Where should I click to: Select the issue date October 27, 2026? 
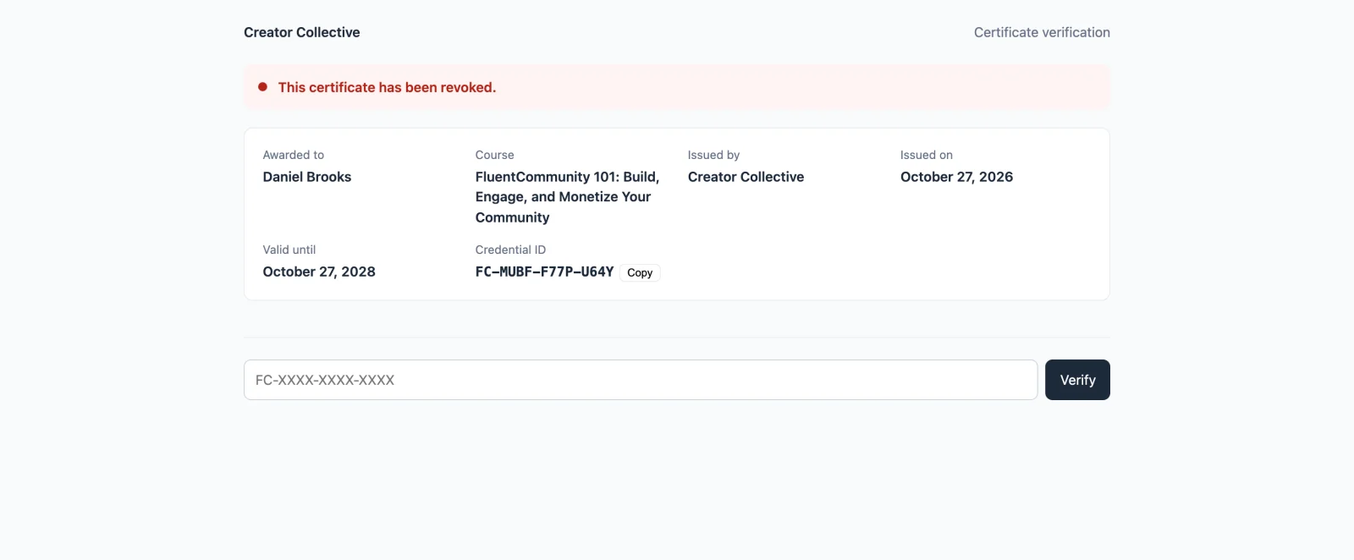pos(956,177)
